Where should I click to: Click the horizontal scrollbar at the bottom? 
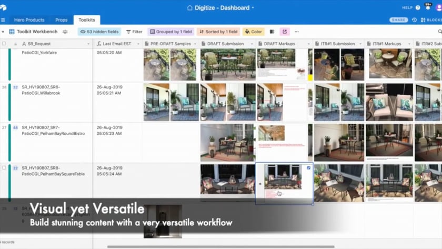click(x=220, y=246)
